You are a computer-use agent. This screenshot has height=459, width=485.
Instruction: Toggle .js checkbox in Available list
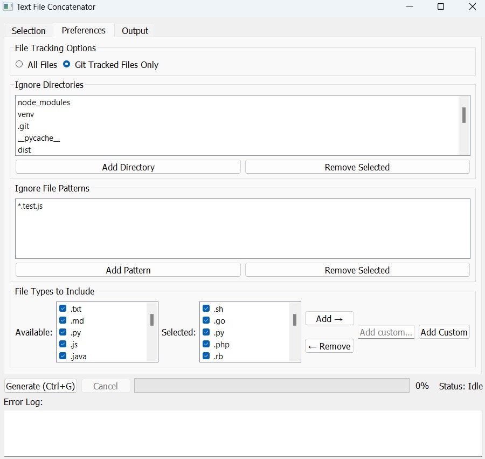click(x=63, y=344)
